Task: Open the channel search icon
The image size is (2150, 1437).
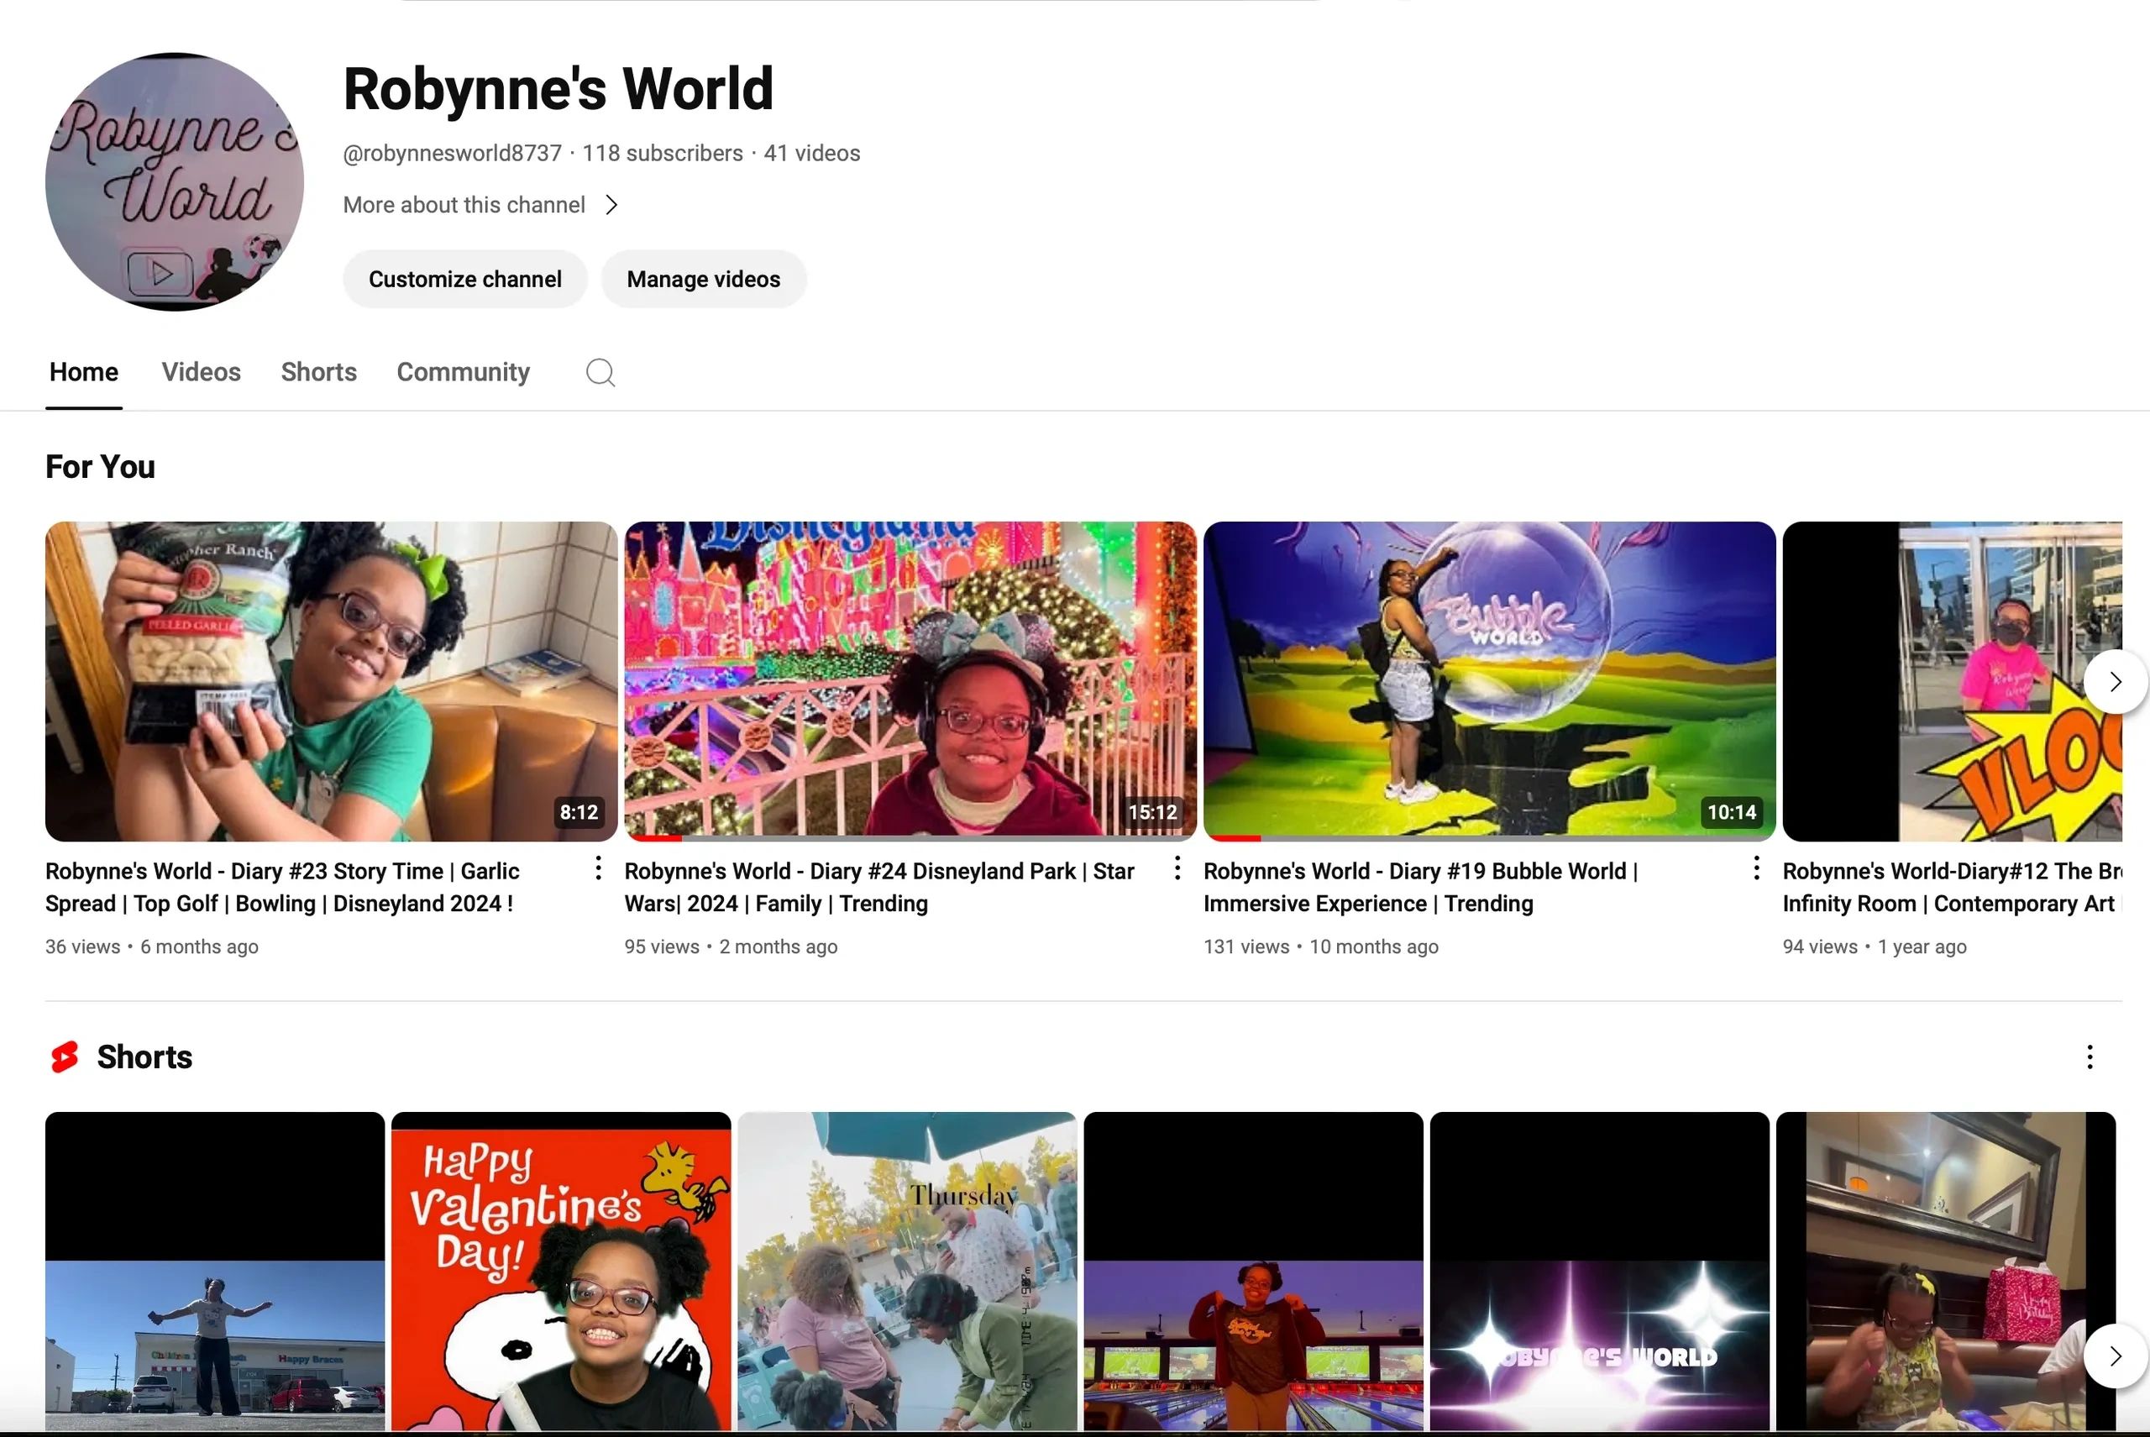Action: 600,372
